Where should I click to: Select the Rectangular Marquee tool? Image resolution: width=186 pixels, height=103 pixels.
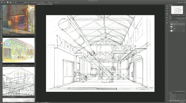tap(1, 8)
